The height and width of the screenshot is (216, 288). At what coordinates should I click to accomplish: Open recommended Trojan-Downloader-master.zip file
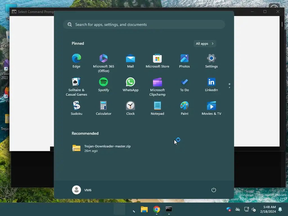[x=102, y=148]
